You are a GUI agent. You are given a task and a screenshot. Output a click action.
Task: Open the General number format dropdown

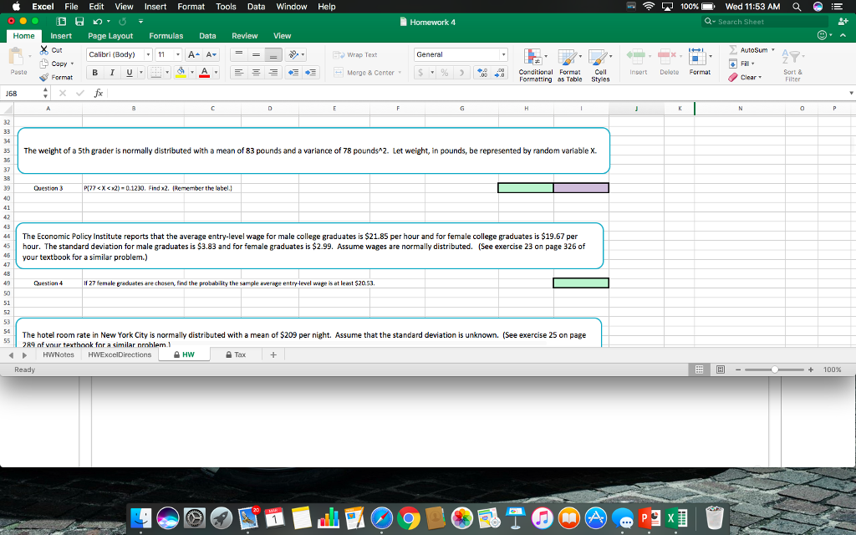(503, 54)
